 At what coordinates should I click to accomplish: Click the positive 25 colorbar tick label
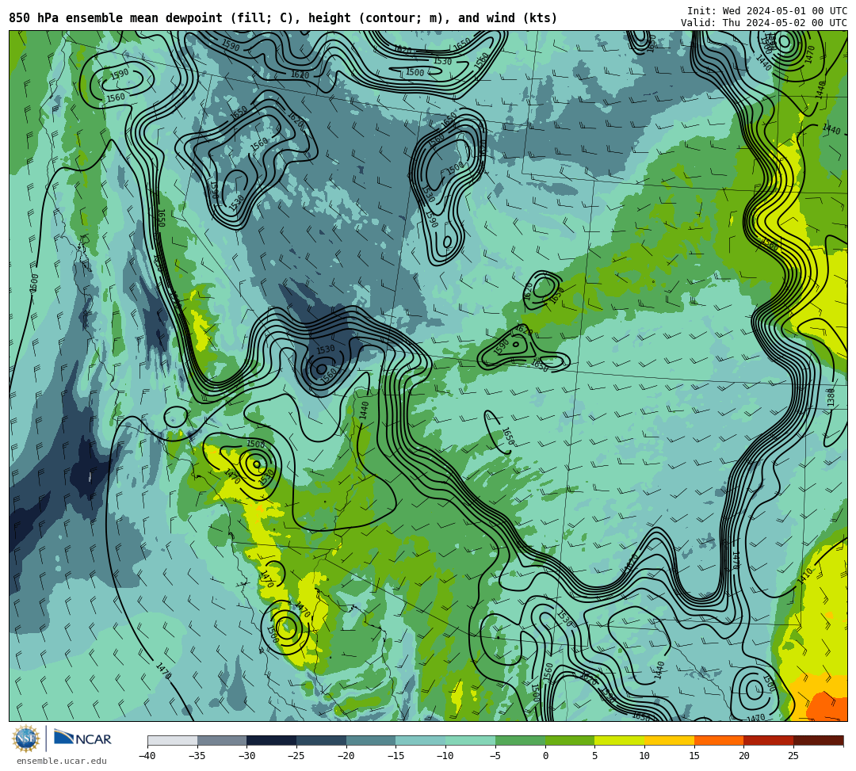coord(793,756)
